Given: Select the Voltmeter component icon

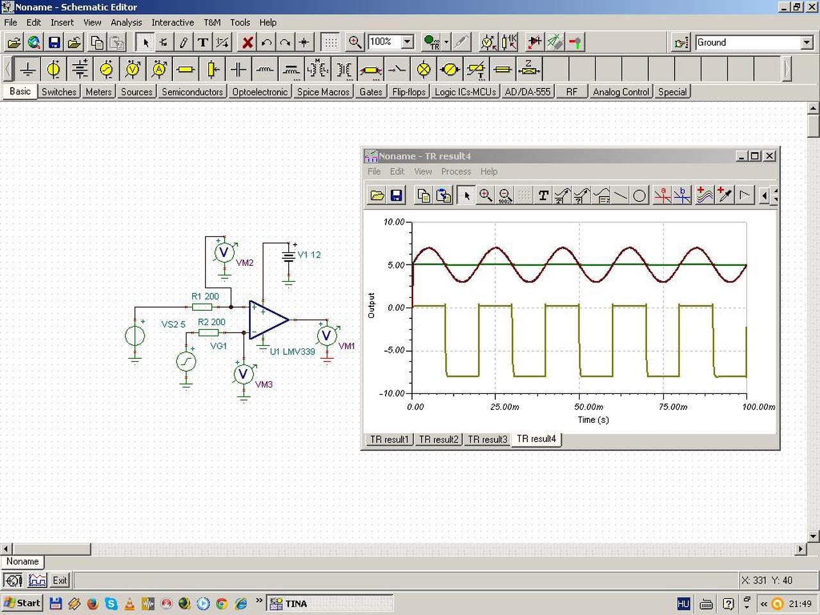Looking at the screenshot, I should [x=133, y=69].
